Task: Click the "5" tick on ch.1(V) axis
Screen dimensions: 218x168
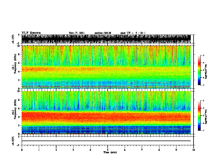Action: (x=19, y=35)
